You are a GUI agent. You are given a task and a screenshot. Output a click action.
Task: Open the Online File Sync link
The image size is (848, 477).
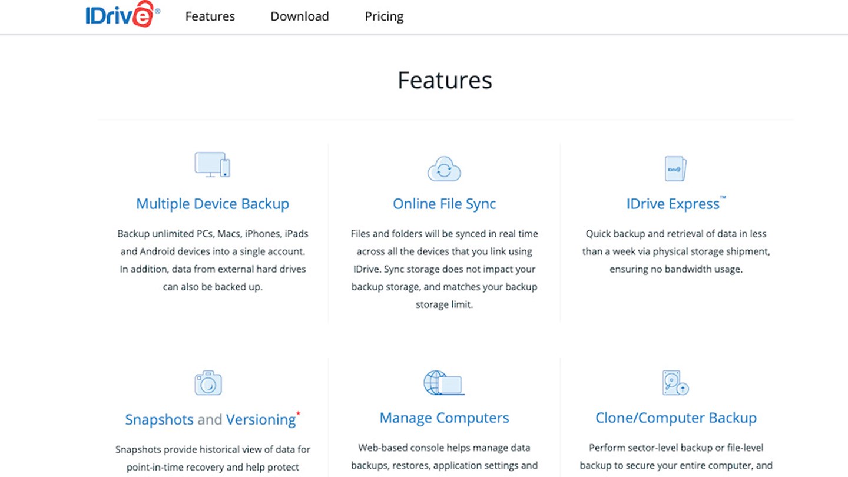pyautogui.click(x=444, y=203)
